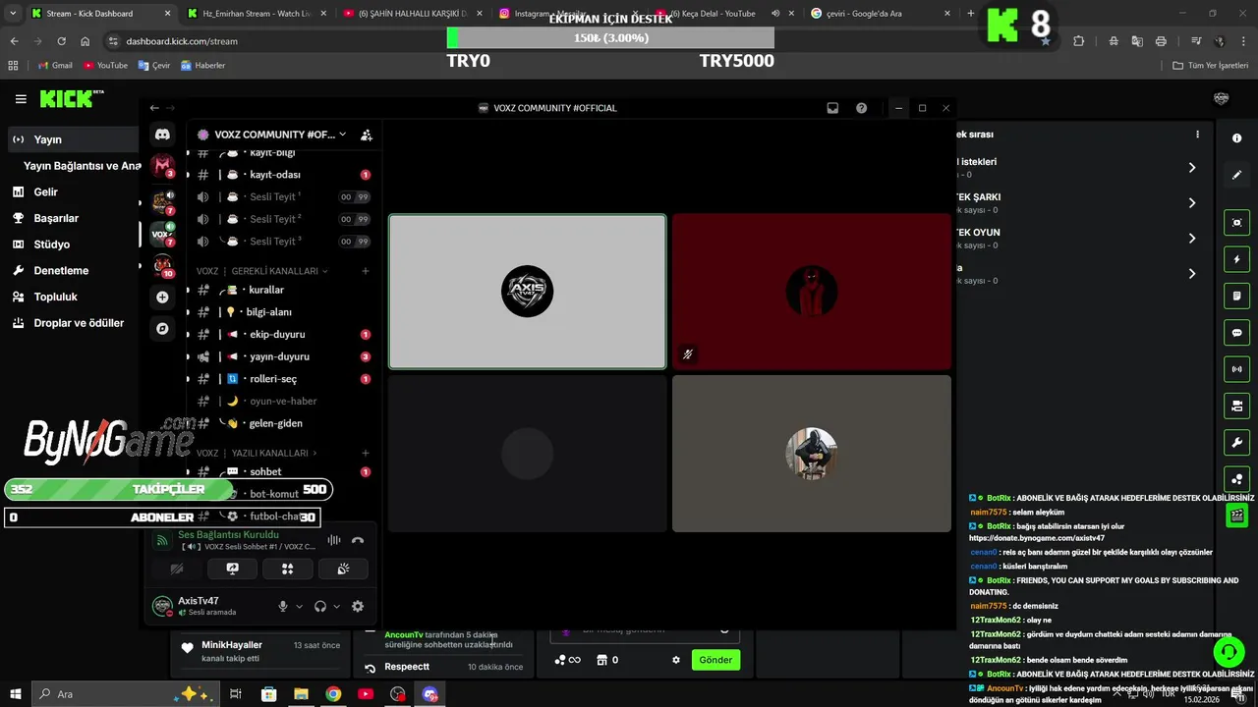Open Droplar ve ödüller in Kick sidebar
Screen dimensions: 1258x707
pos(72,323)
